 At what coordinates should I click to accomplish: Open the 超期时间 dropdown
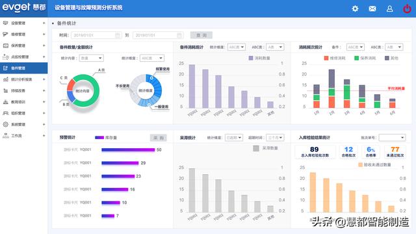click(275, 137)
